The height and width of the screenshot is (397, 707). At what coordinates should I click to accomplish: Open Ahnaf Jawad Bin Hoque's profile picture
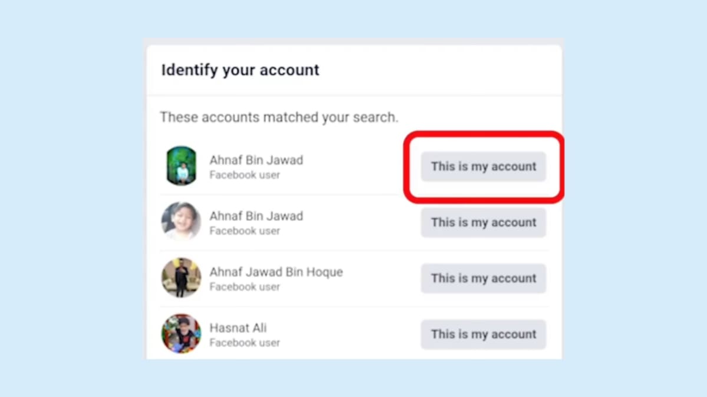coord(181,278)
